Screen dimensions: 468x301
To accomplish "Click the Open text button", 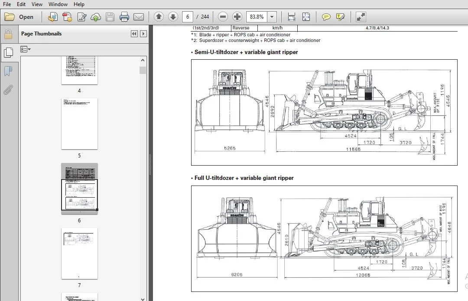I will (x=26, y=17).
